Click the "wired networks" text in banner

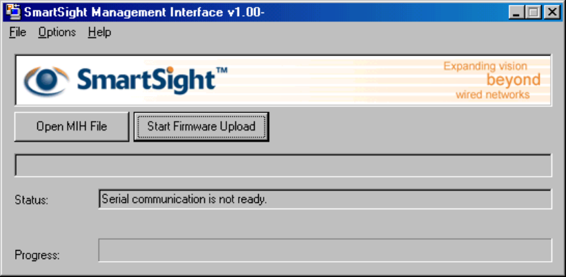[x=493, y=95]
